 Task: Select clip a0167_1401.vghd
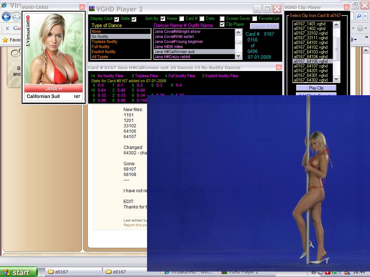pyautogui.click(x=313, y=24)
